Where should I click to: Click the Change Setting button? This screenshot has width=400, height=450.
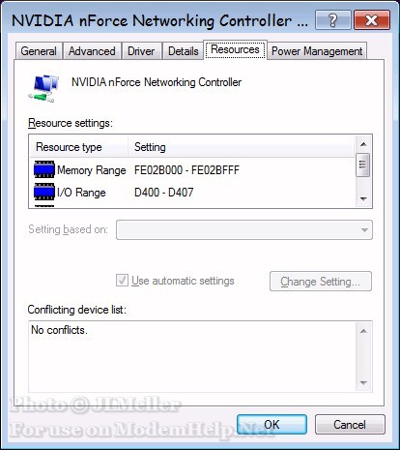(321, 282)
